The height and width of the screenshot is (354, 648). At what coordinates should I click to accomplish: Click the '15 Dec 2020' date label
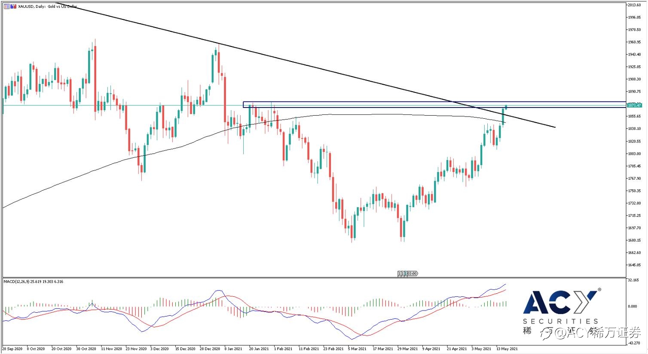coord(186,349)
